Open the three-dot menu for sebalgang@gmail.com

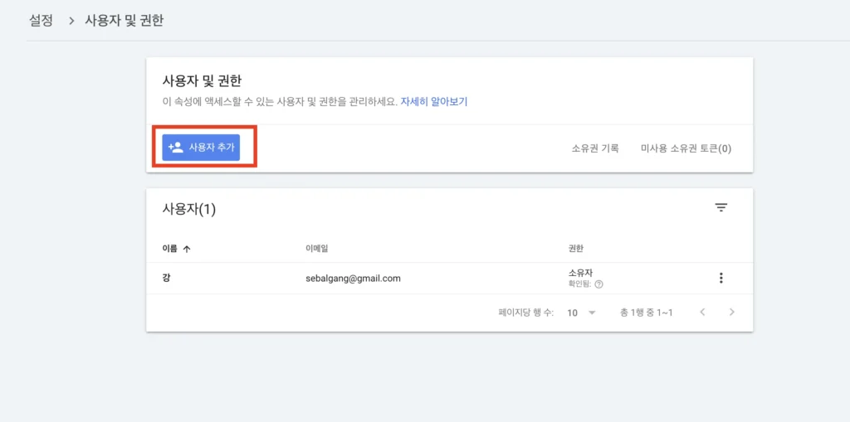(x=721, y=278)
